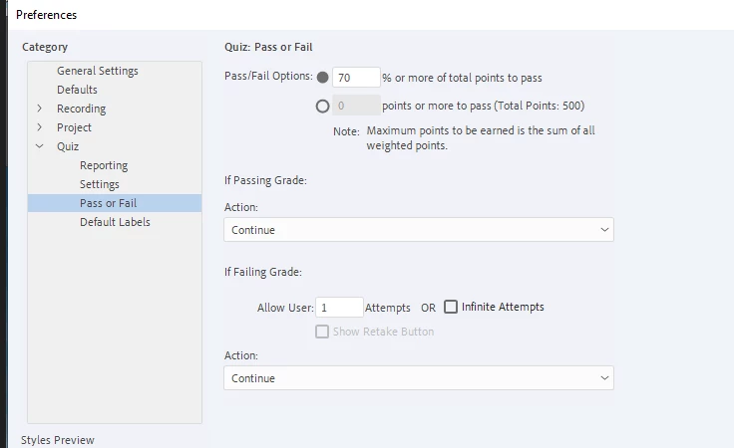
Task: Click the disabled points to pass field
Action: pos(356,106)
